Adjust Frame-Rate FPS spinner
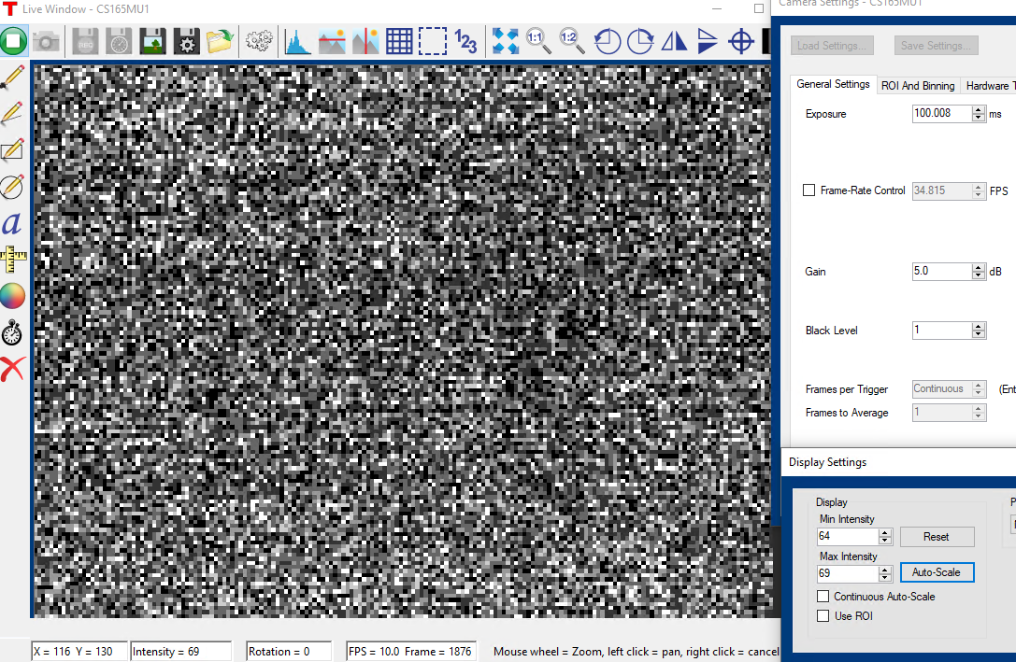Screen dimensions: 1016x662 [x=979, y=190]
